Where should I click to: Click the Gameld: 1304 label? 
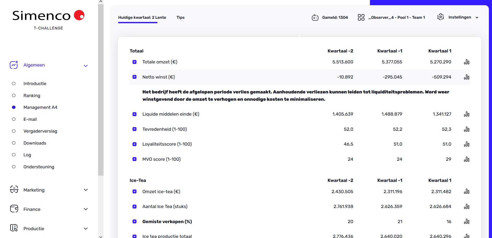coord(335,17)
